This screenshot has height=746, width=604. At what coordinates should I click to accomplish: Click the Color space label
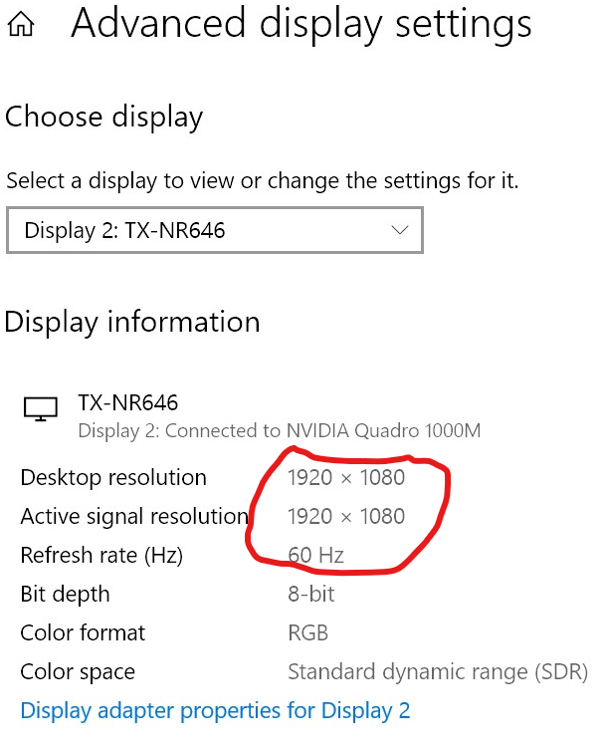(78, 672)
